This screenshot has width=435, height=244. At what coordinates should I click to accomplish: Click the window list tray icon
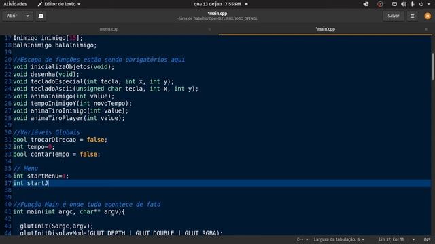[x=394, y=4]
